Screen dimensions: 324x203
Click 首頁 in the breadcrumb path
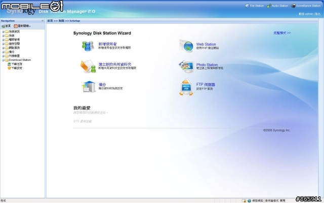click(50, 21)
